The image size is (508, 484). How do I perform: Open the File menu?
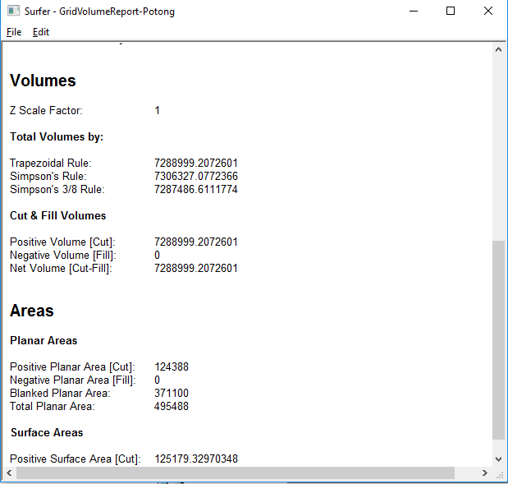click(14, 32)
